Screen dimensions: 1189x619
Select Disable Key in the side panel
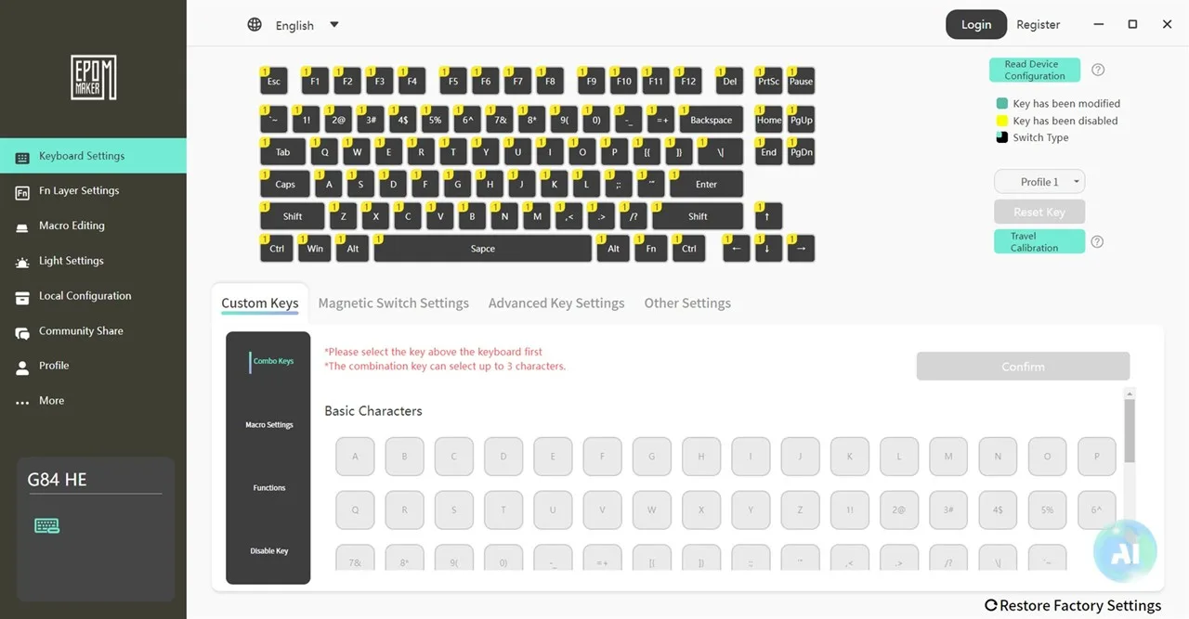(x=268, y=551)
